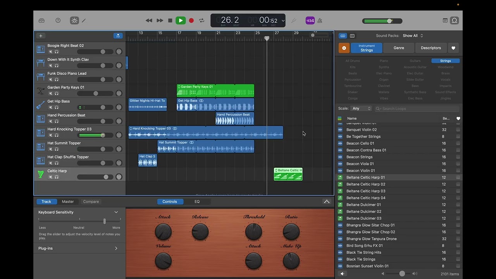Solo the Down With It Synth Clav track

click(x=57, y=65)
